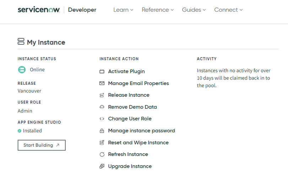Open the Reference dropdown menu

[158, 10]
